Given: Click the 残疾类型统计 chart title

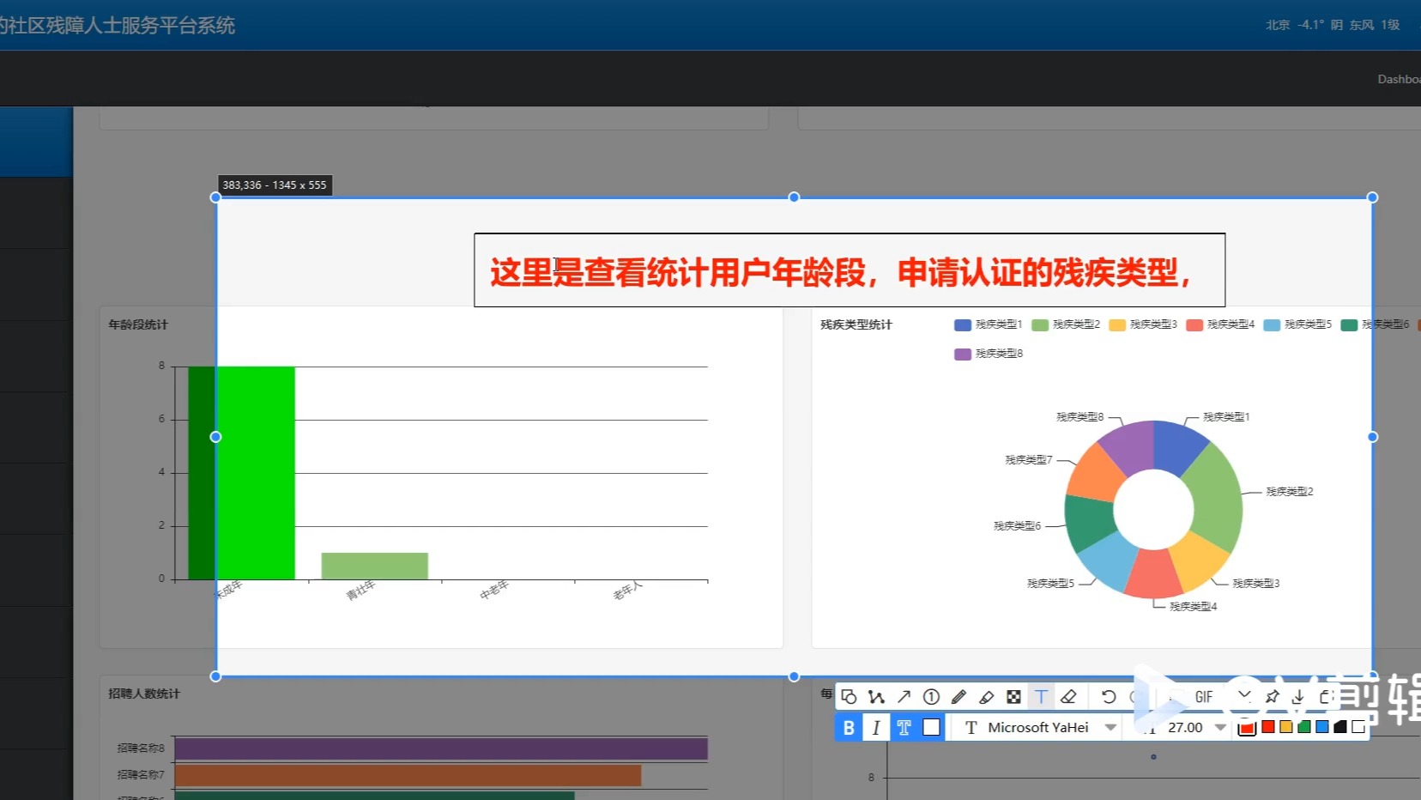Looking at the screenshot, I should [856, 324].
